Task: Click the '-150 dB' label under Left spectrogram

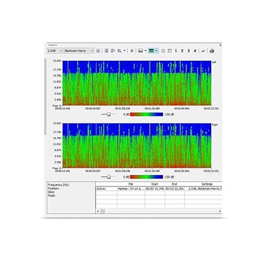Action: [169, 114]
